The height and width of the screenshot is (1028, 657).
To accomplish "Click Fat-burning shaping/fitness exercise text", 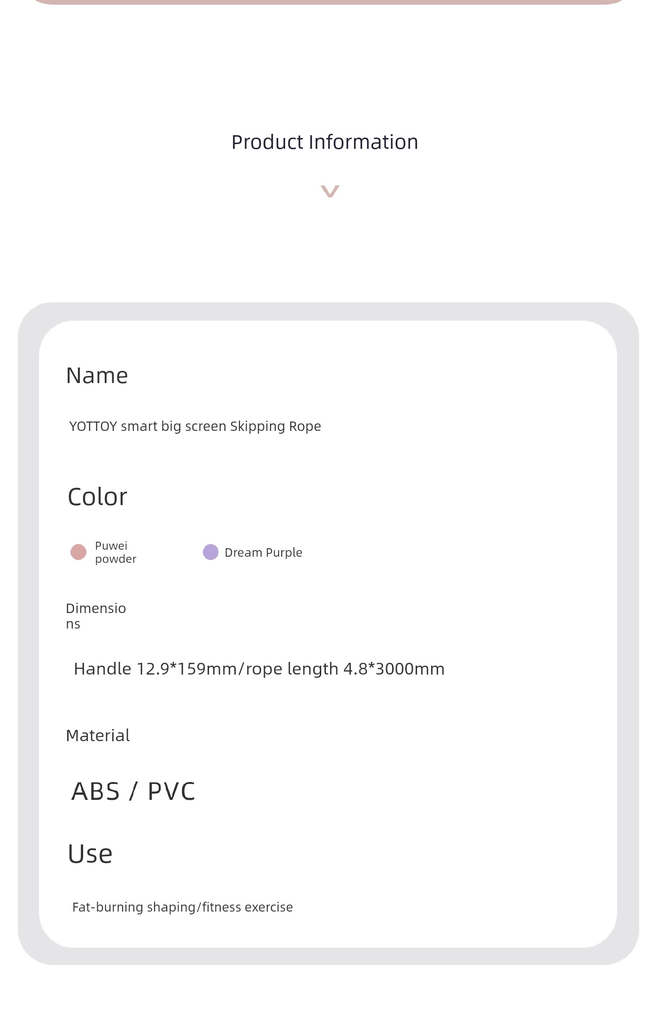I will [182, 907].
